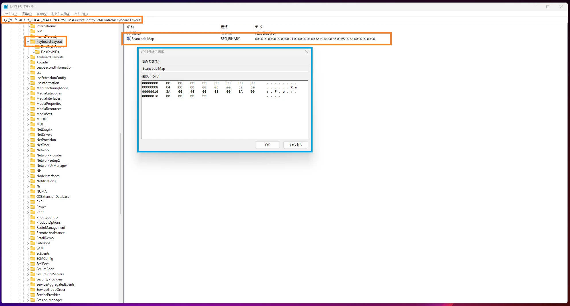This screenshot has height=306, width=570.
Task: Click OK in the binary edit dialog
Action: tap(267, 145)
